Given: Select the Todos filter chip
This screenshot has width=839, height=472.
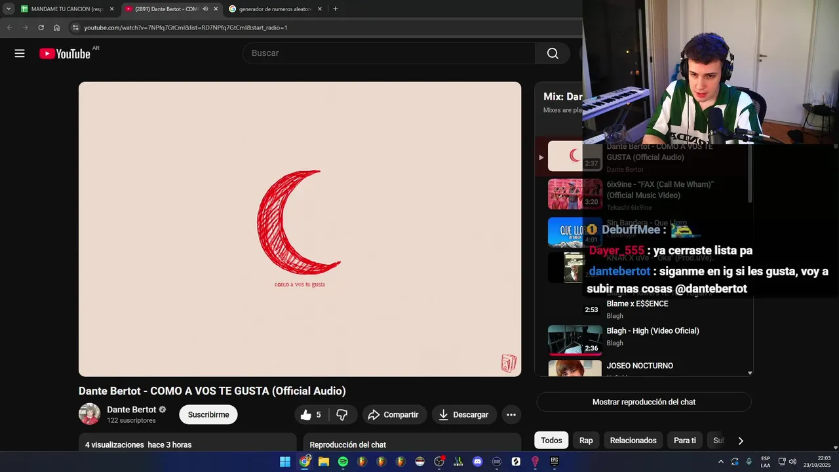Looking at the screenshot, I should click(551, 441).
